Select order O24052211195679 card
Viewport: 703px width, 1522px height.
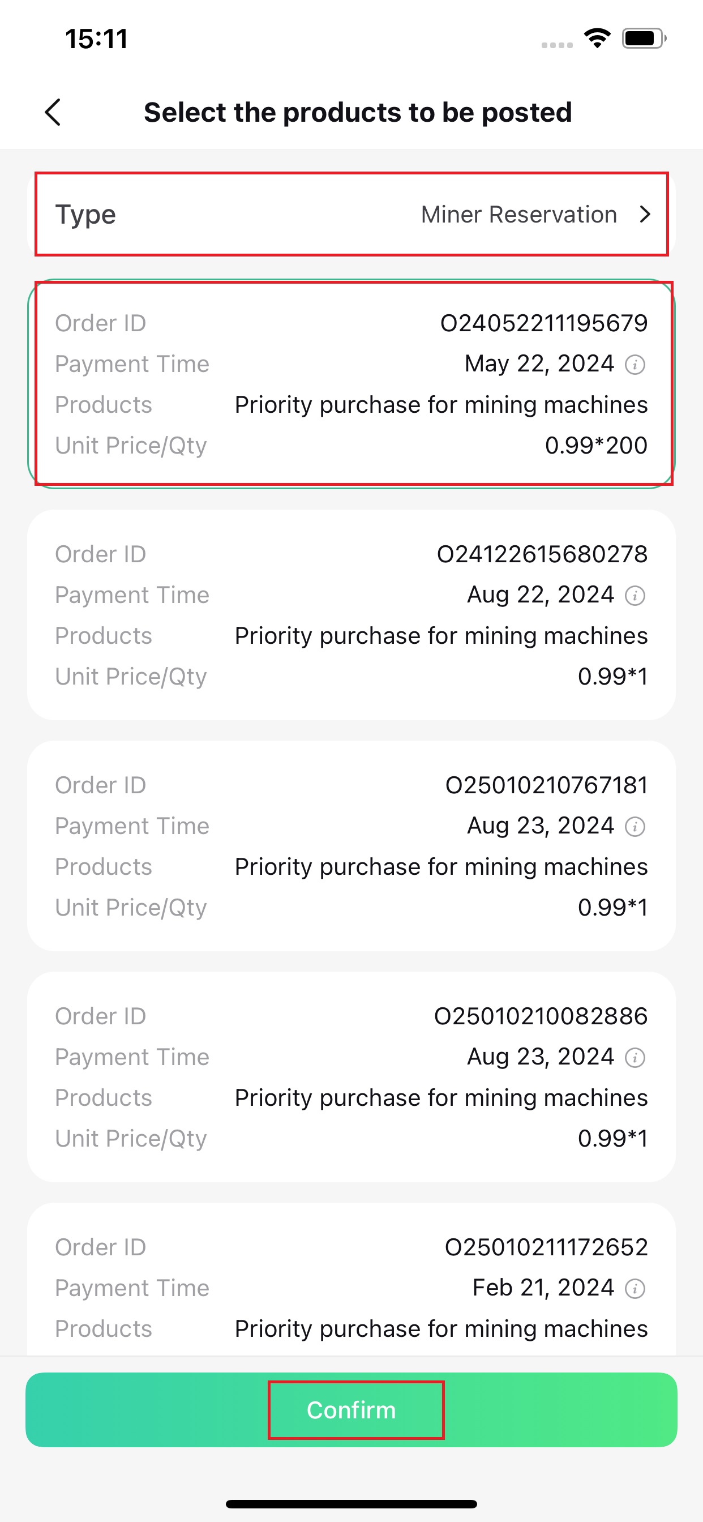coord(351,384)
